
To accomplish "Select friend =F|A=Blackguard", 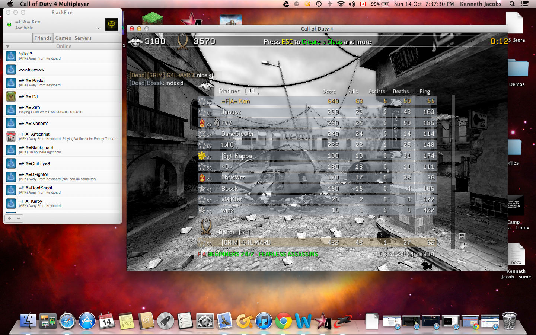I will click(x=63, y=150).
